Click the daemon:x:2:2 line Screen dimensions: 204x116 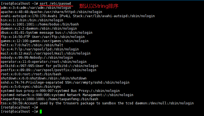(x=39, y=29)
